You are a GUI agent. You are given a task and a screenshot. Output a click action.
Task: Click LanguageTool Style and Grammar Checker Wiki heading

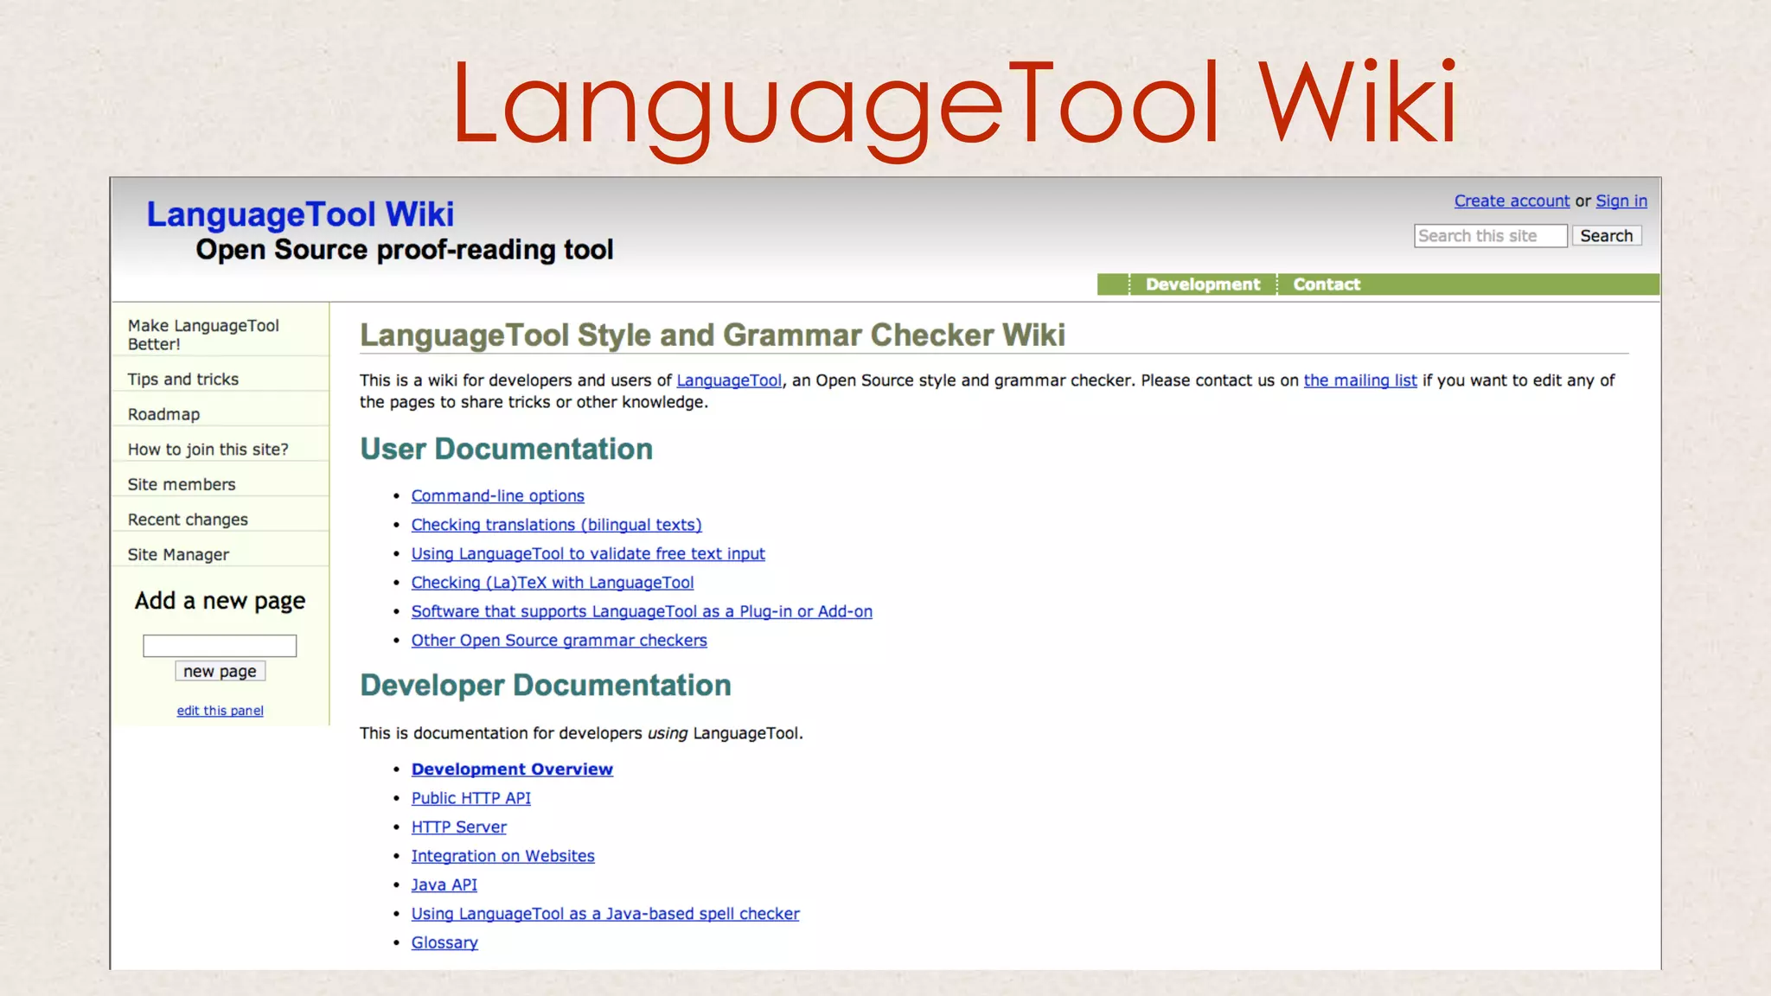coord(713,335)
